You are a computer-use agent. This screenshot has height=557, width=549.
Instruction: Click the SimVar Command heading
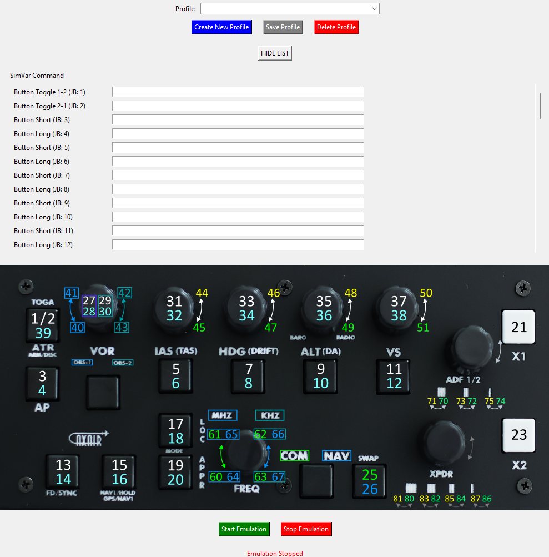tap(37, 76)
